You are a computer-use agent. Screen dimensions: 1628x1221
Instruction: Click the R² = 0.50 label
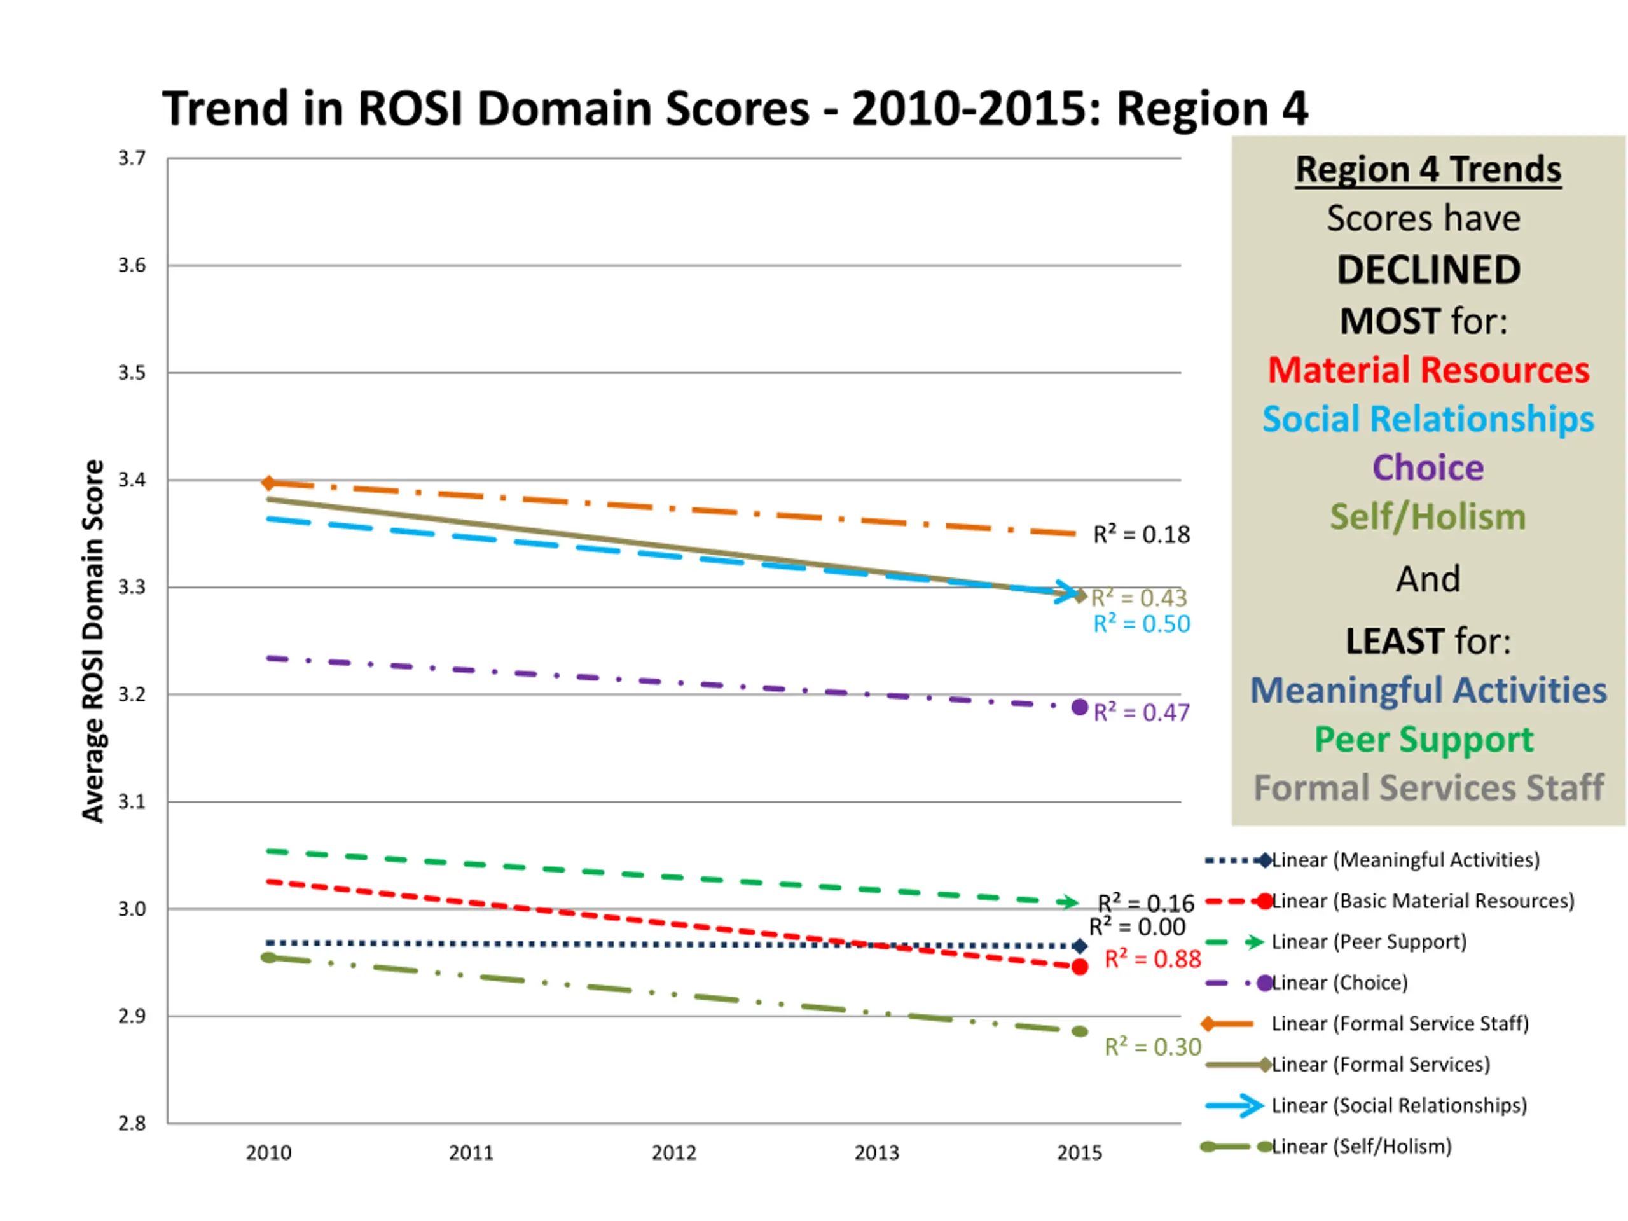[x=1142, y=624]
